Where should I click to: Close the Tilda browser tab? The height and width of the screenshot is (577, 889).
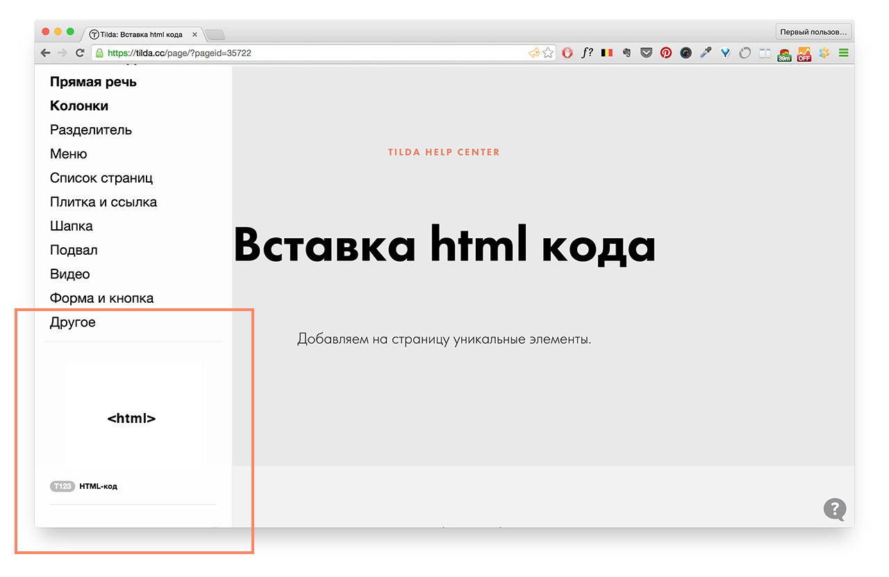(194, 35)
